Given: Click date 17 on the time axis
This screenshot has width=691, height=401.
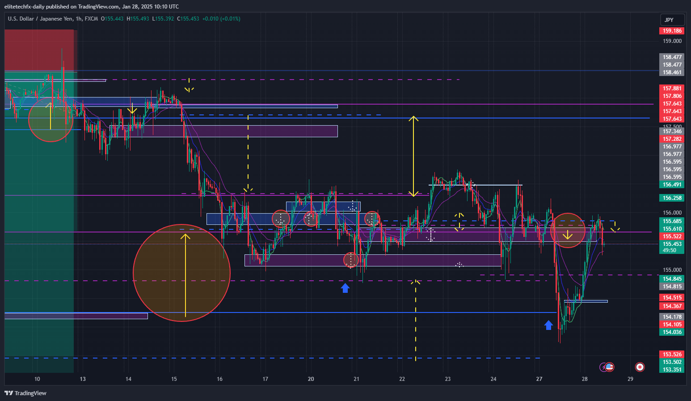Looking at the screenshot, I should coord(265,379).
